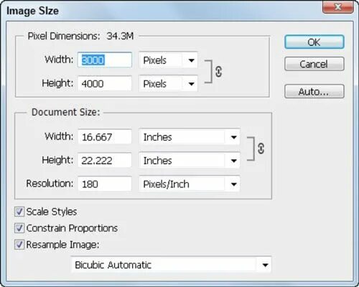Select the document Width field 16.667
359x287 pixels.
105,137
